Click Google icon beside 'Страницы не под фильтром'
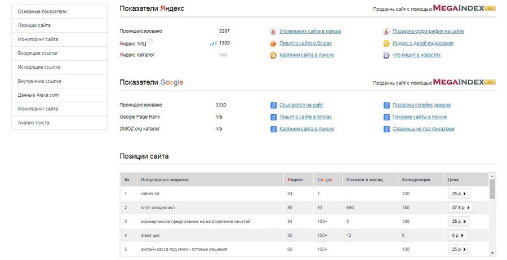Screen dimensions: 507x260 tap(386, 129)
